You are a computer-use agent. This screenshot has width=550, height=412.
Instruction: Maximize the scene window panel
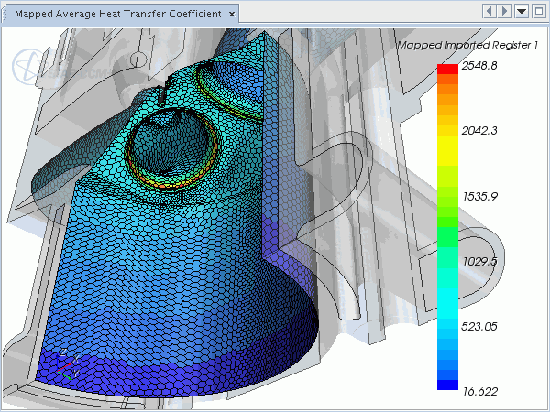pos(538,11)
